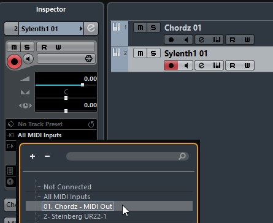This screenshot has height=223, width=273.
Task: Reload track preset with circular arrow icon
Action: click(91, 124)
